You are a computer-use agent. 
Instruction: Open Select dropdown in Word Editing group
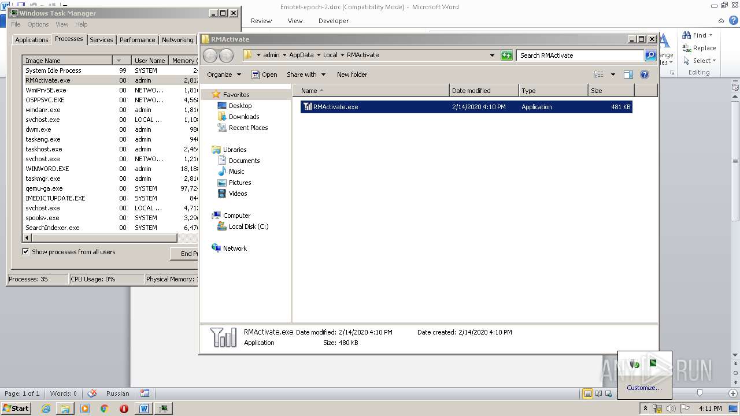point(699,61)
